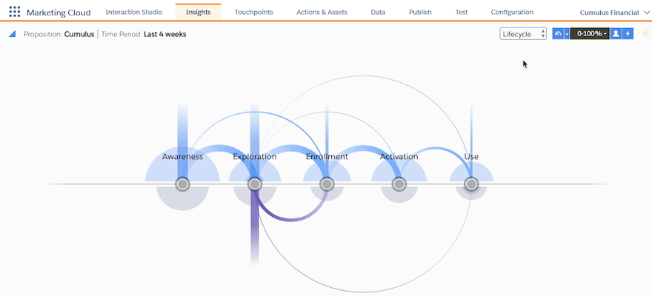The image size is (652, 296).
Task: Click the Use stage label
Action: click(x=471, y=157)
